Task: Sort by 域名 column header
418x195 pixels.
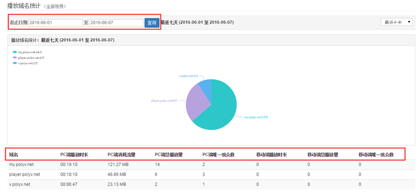Action: 14,154
